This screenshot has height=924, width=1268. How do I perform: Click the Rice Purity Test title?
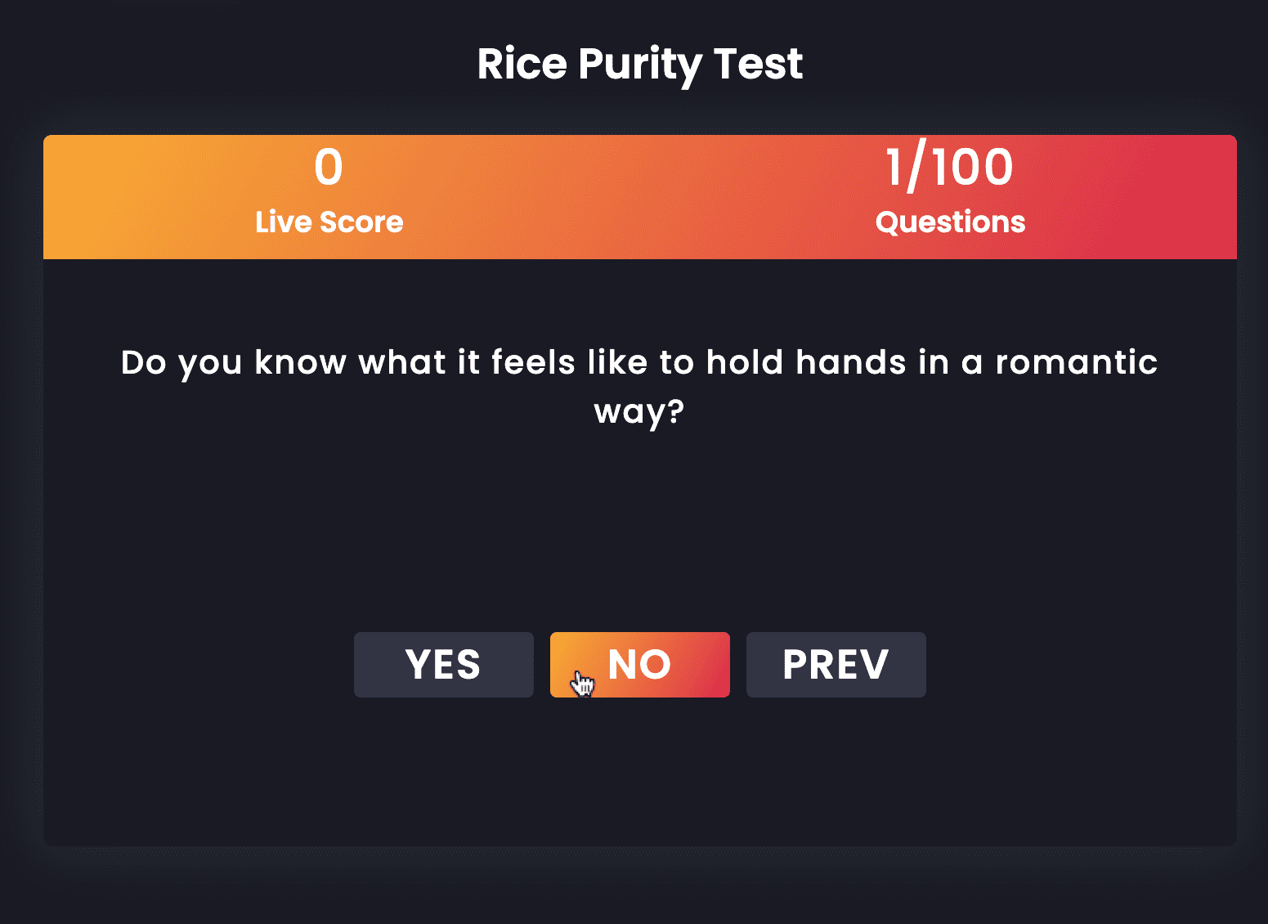pos(639,63)
